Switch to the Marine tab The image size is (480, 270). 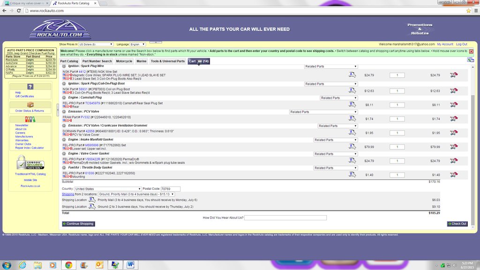[142, 61]
